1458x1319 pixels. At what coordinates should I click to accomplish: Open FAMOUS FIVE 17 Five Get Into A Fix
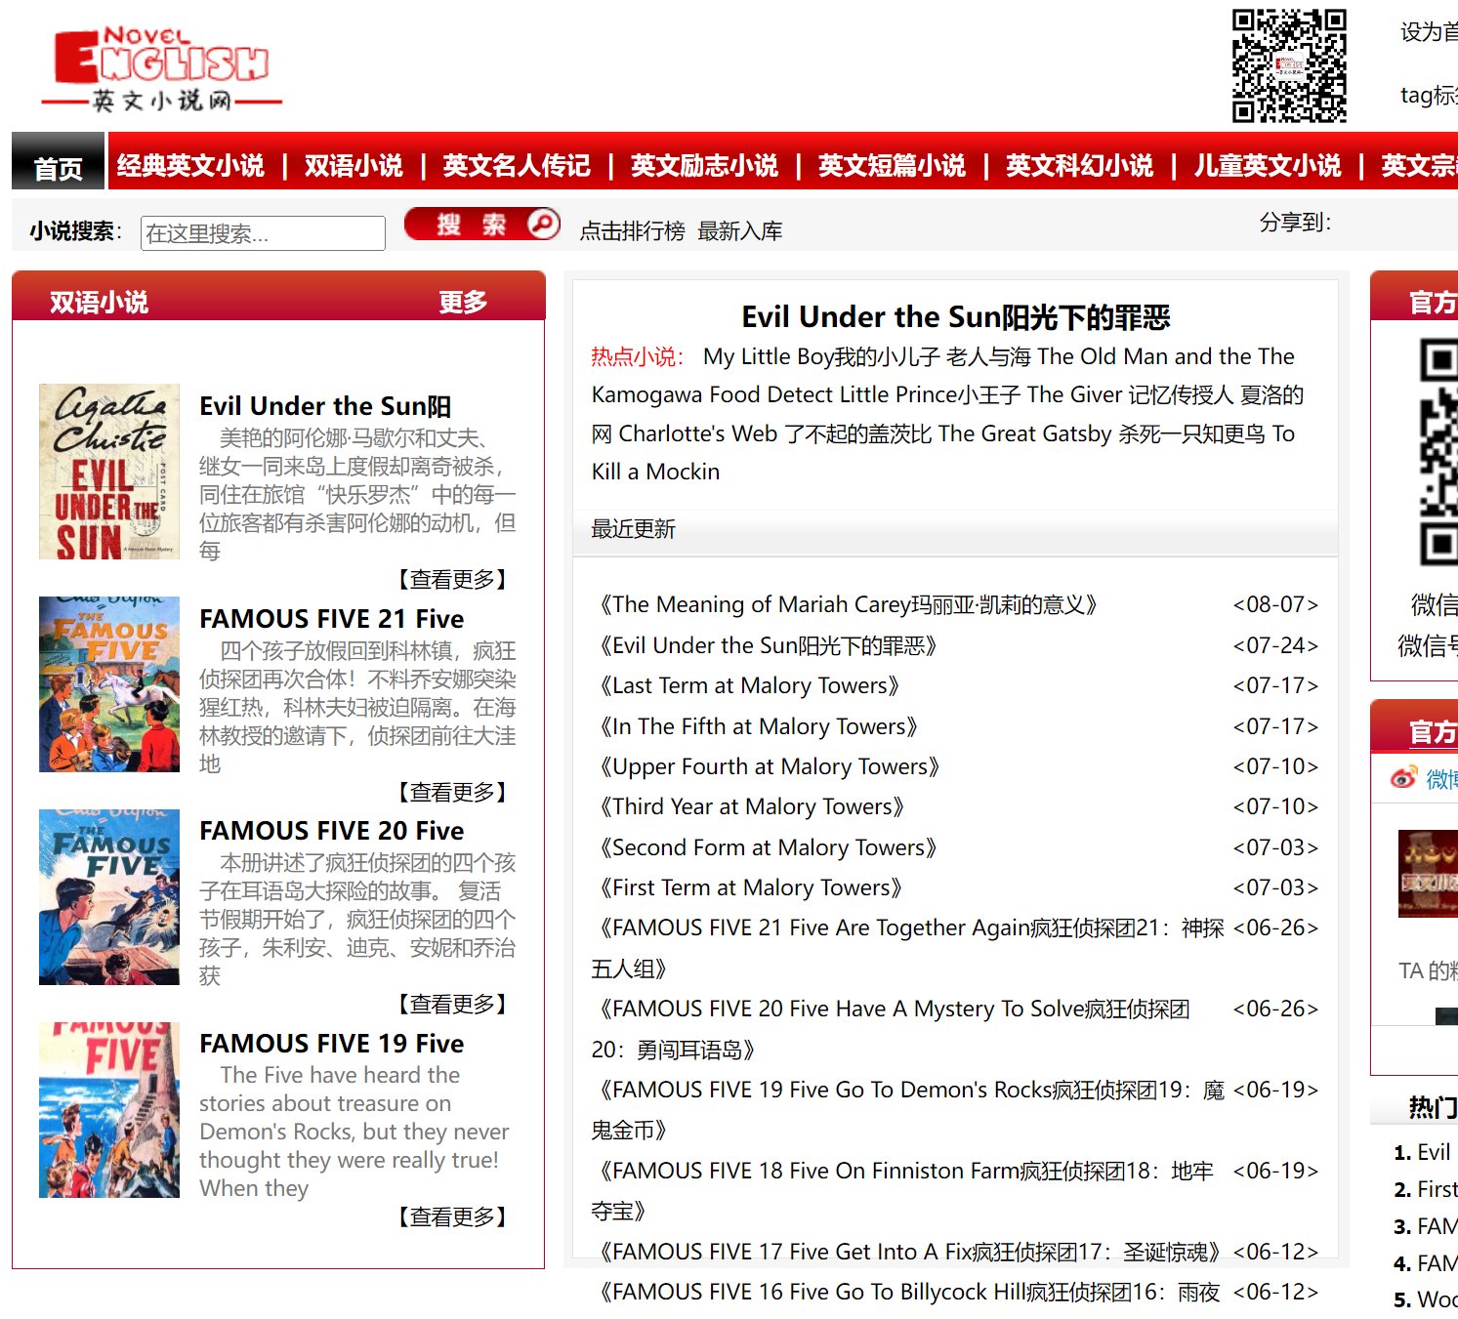(911, 1253)
